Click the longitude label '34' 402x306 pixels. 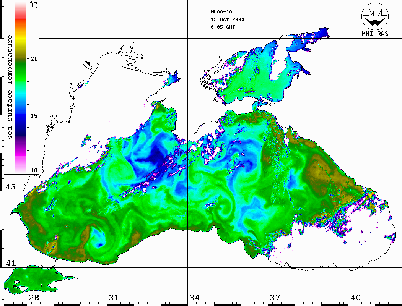pyautogui.click(x=194, y=297)
